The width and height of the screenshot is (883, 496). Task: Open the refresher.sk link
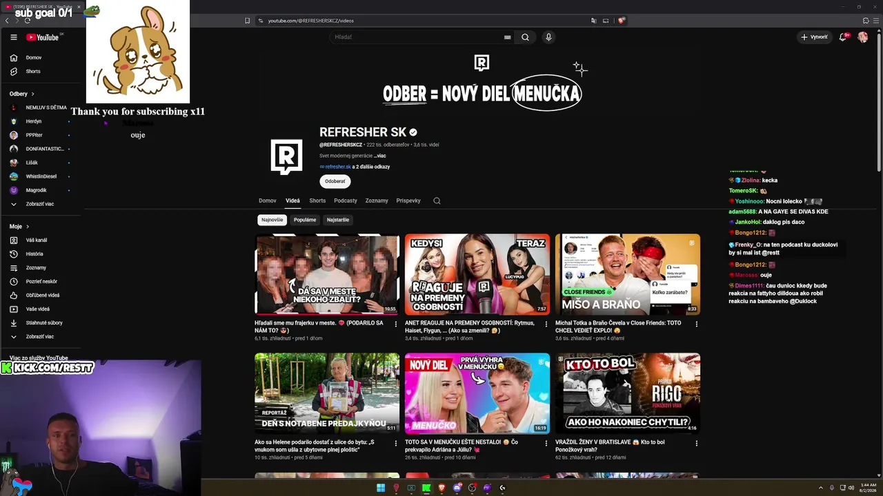click(338, 167)
